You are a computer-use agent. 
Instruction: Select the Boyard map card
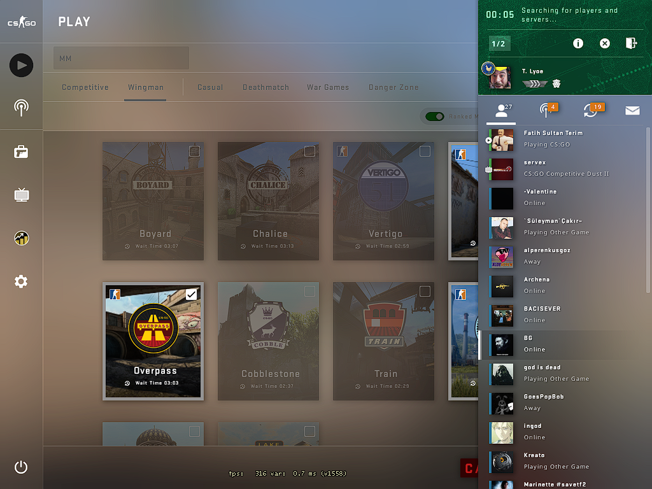tap(153, 201)
